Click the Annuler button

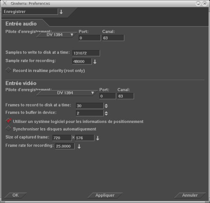[x=190, y=195]
